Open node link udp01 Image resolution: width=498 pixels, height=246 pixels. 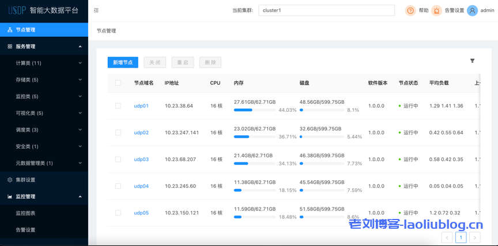[141, 105]
